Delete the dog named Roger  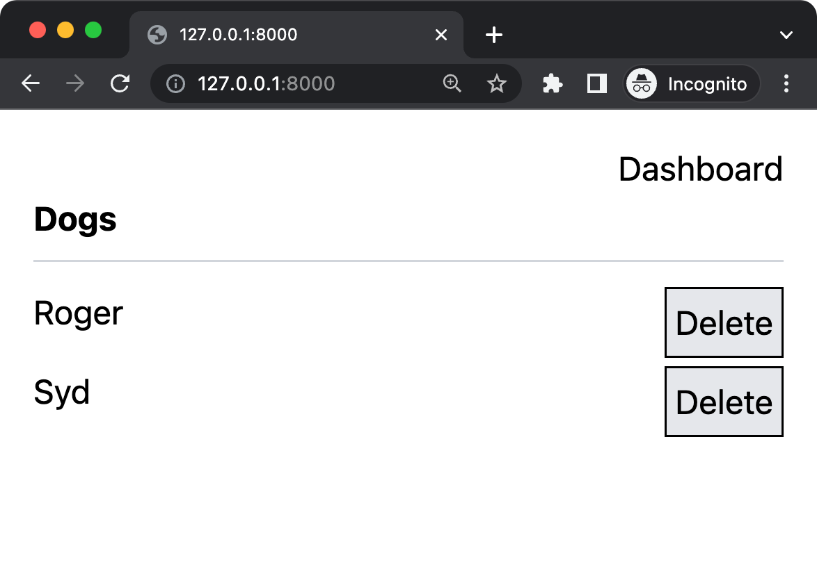point(724,322)
